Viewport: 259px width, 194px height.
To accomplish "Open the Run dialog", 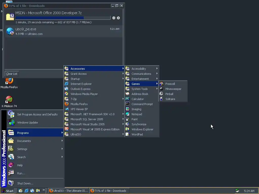I will click(35, 173).
